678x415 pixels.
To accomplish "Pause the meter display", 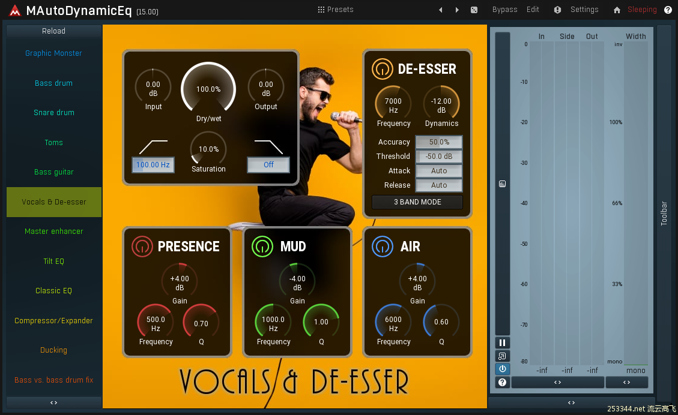I will pos(503,342).
